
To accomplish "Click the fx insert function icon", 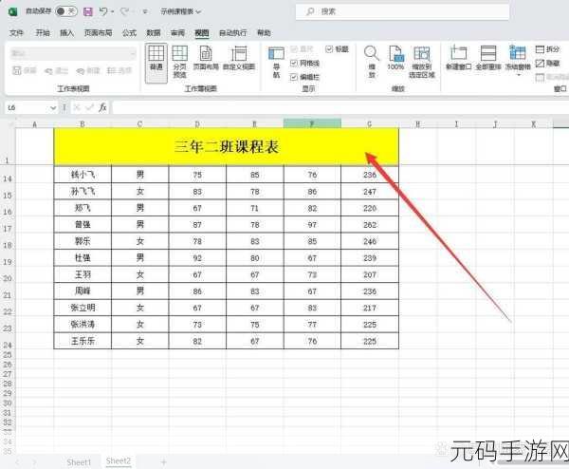I will (x=102, y=107).
